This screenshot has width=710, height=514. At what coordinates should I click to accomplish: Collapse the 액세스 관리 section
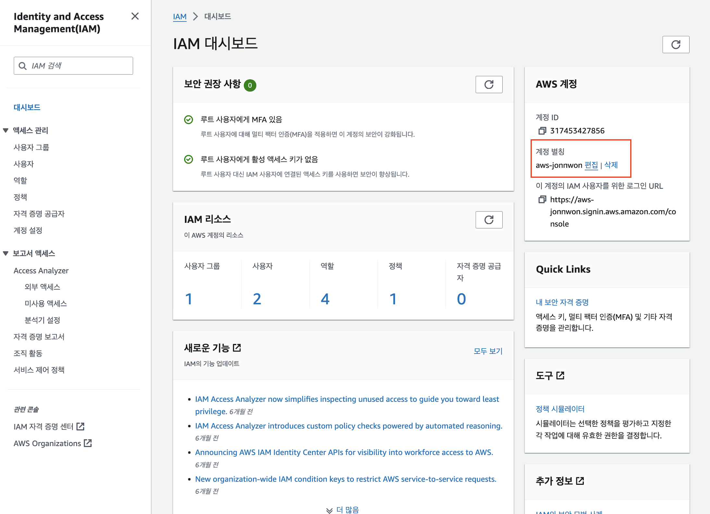pos(6,130)
